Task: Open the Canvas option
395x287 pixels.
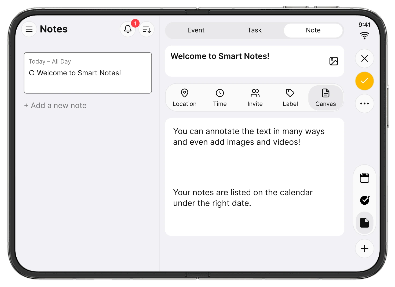Action: pyautogui.click(x=325, y=98)
